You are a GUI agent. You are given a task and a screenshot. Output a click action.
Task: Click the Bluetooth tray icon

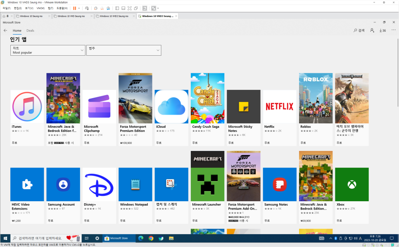click(336, 238)
